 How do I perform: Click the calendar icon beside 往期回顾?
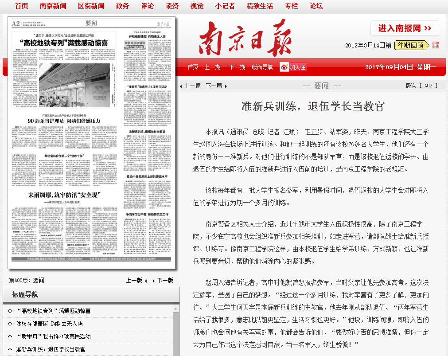pyautogui.click(x=435, y=45)
